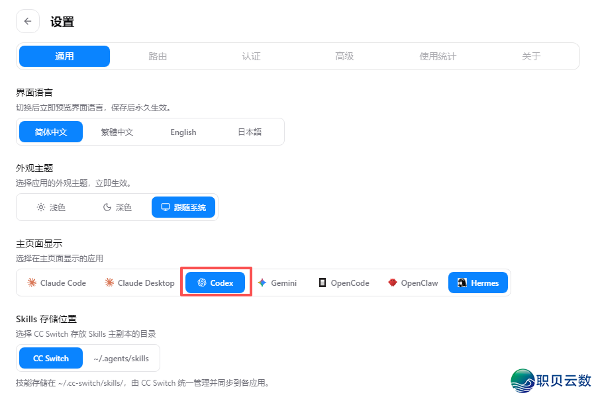Image resolution: width=596 pixels, height=397 pixels.
Task: Switch to the 通用 tab
Action: 65,56
